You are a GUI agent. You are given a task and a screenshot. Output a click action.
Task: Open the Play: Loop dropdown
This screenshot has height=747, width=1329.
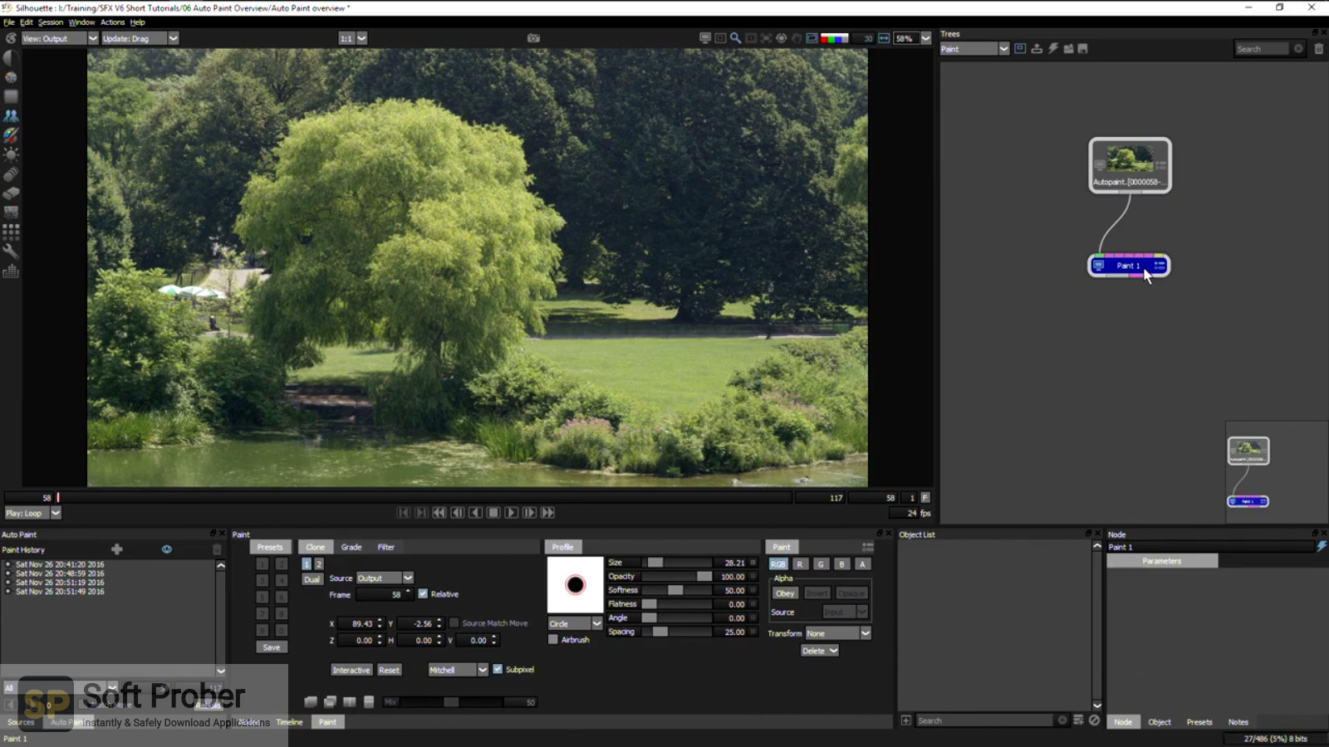pos(32,513)
